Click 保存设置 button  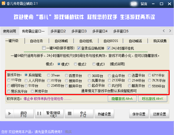(139, 114)
